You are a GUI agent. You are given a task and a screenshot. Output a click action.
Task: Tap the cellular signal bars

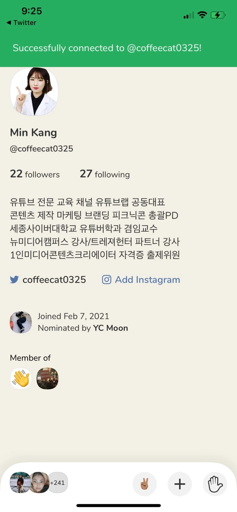coord(189,15)
